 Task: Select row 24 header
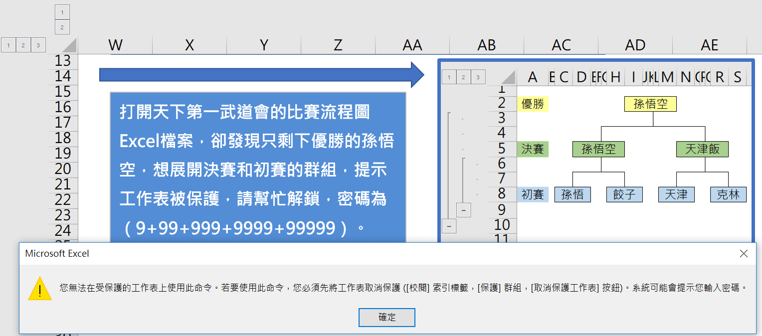63,231
